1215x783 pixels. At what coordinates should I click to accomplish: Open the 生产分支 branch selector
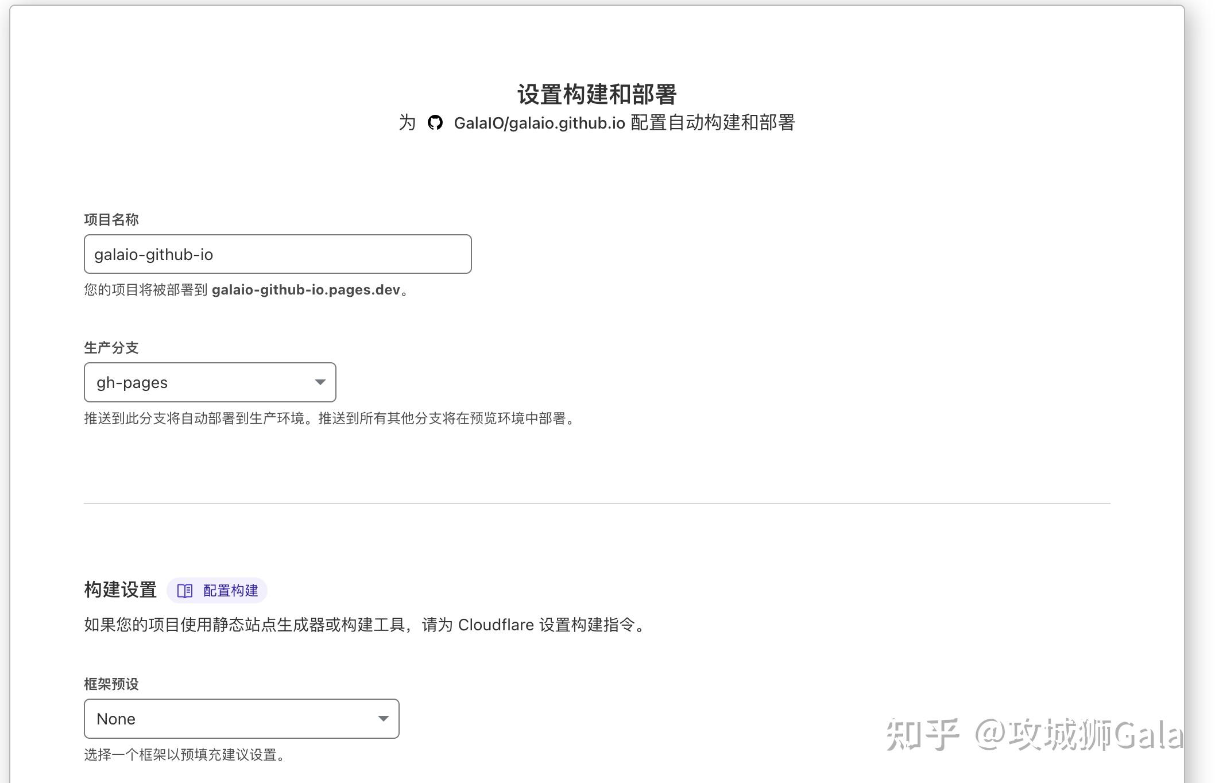click(x=209, y=382)
